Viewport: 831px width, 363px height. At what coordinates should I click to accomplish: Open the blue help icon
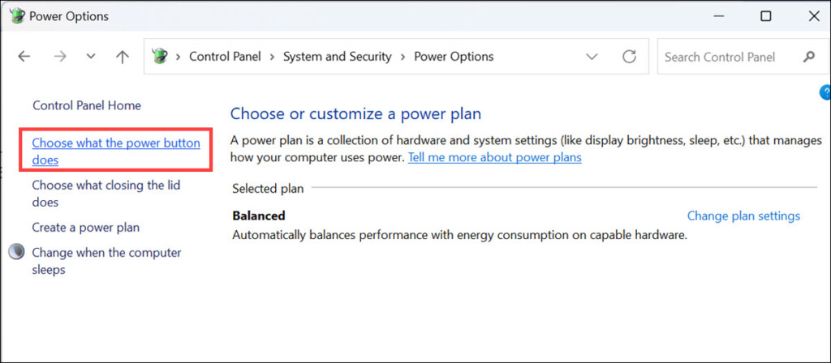coord(825,92)
